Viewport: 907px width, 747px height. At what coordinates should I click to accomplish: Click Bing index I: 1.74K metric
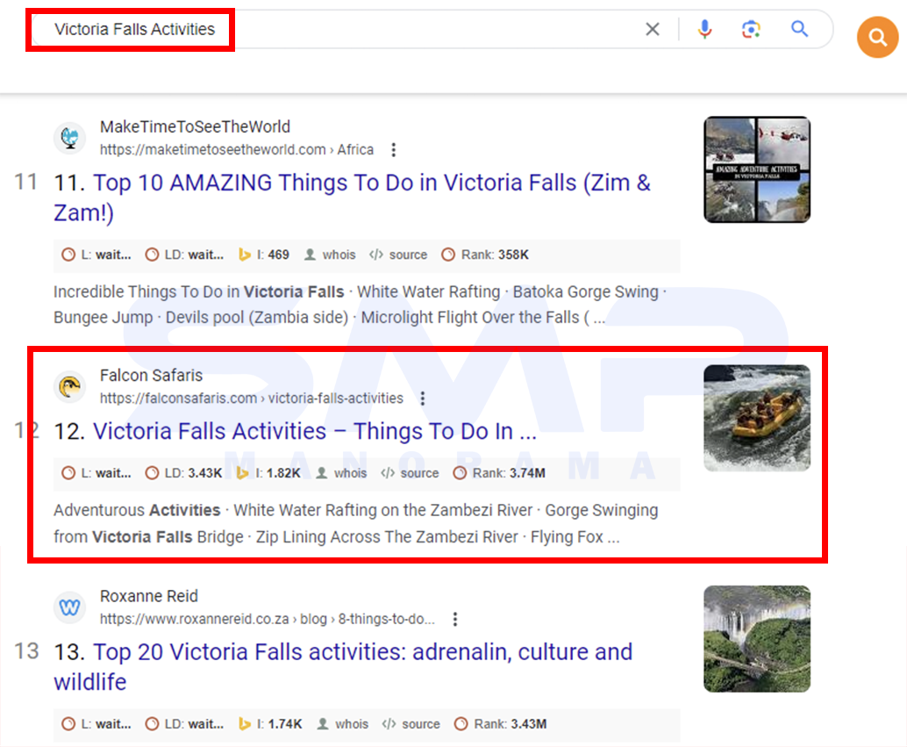pos(270,724)
